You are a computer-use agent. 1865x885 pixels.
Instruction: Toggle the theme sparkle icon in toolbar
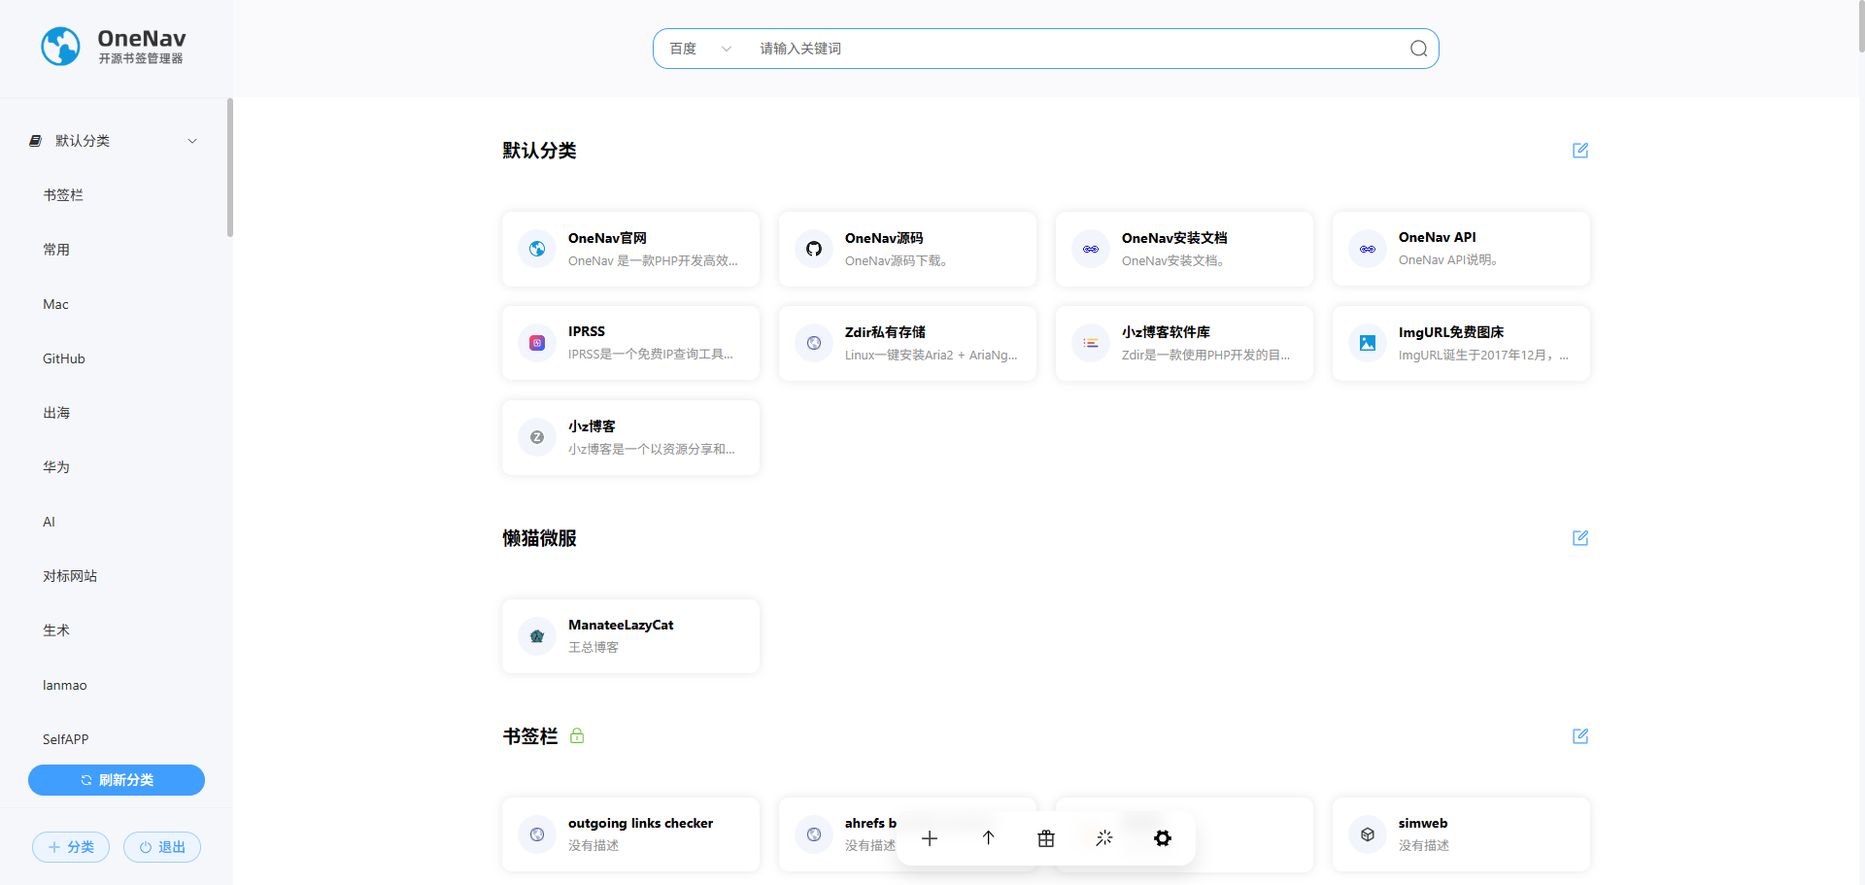1104,838
